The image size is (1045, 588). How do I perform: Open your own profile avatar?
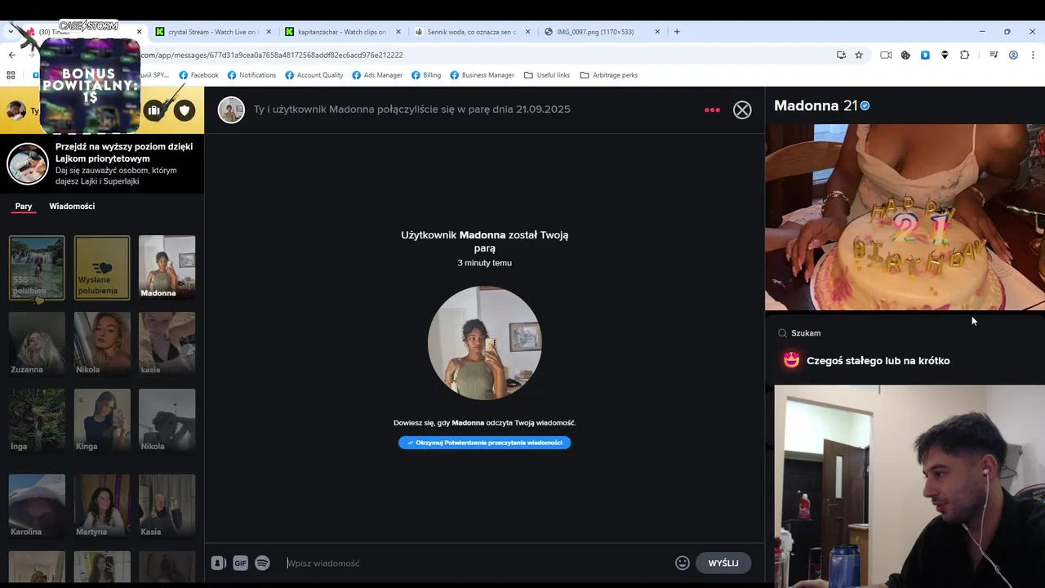tap(15, 110)
